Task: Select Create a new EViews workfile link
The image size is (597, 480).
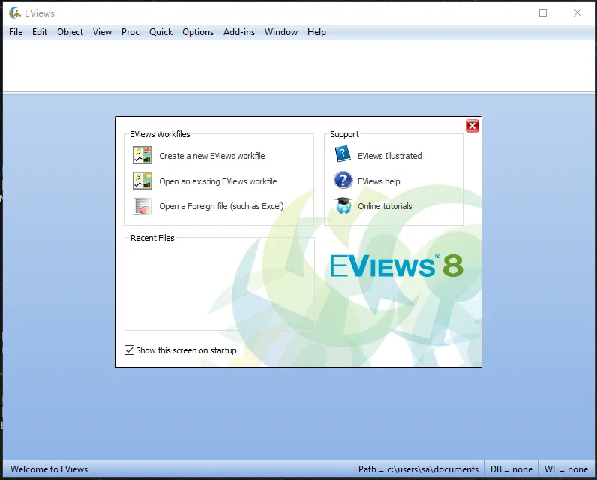Action: point(212,156)
